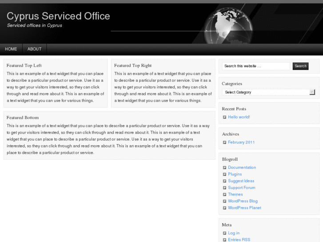The width and height of the screenshot is (323, 242).
Task: Click the Featured Top Right heading
Action: 133,65
